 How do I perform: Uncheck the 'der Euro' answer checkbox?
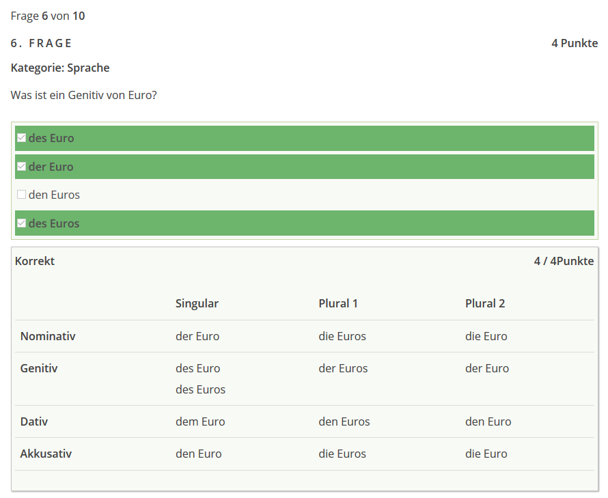point(21,167)
